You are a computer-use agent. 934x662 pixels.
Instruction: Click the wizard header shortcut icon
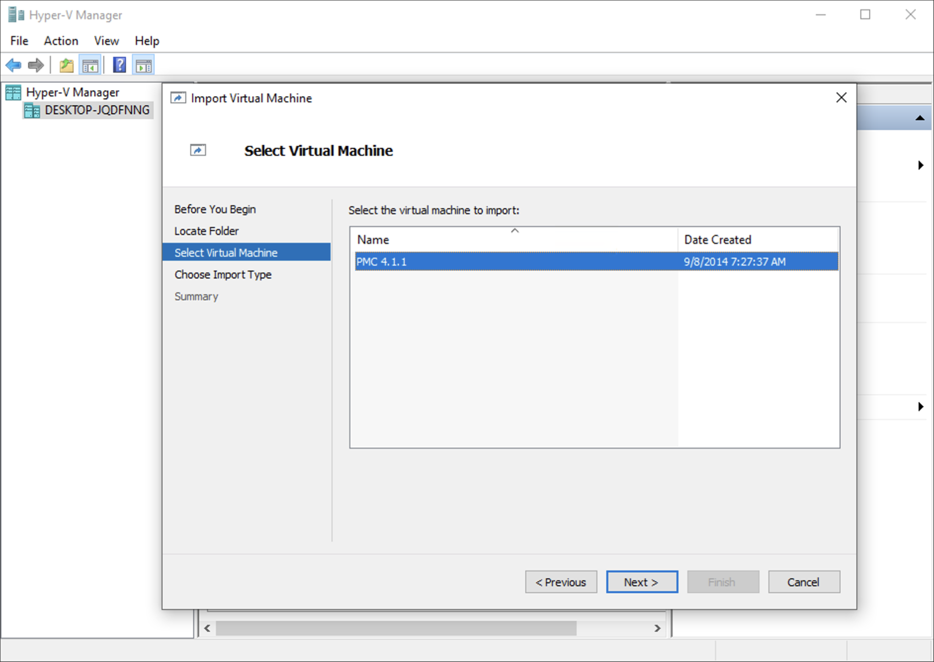[198, 150]
